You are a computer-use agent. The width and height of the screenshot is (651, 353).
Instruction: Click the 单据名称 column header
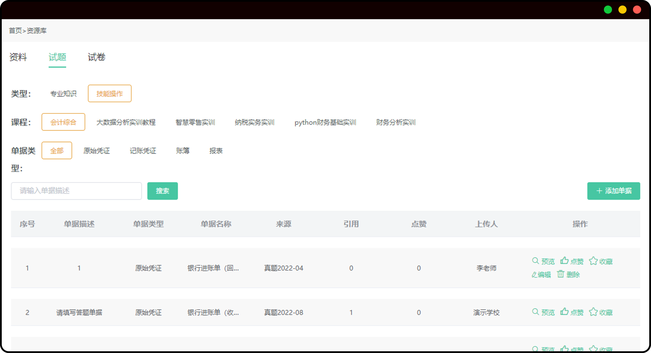pyautogui.click(x=216, y=224)
